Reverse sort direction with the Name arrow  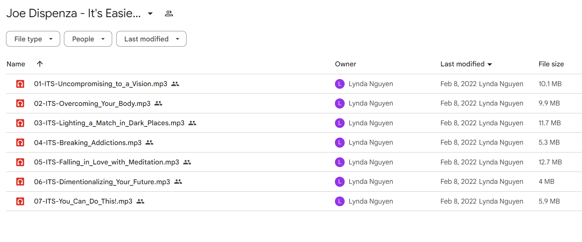point(40,64)
